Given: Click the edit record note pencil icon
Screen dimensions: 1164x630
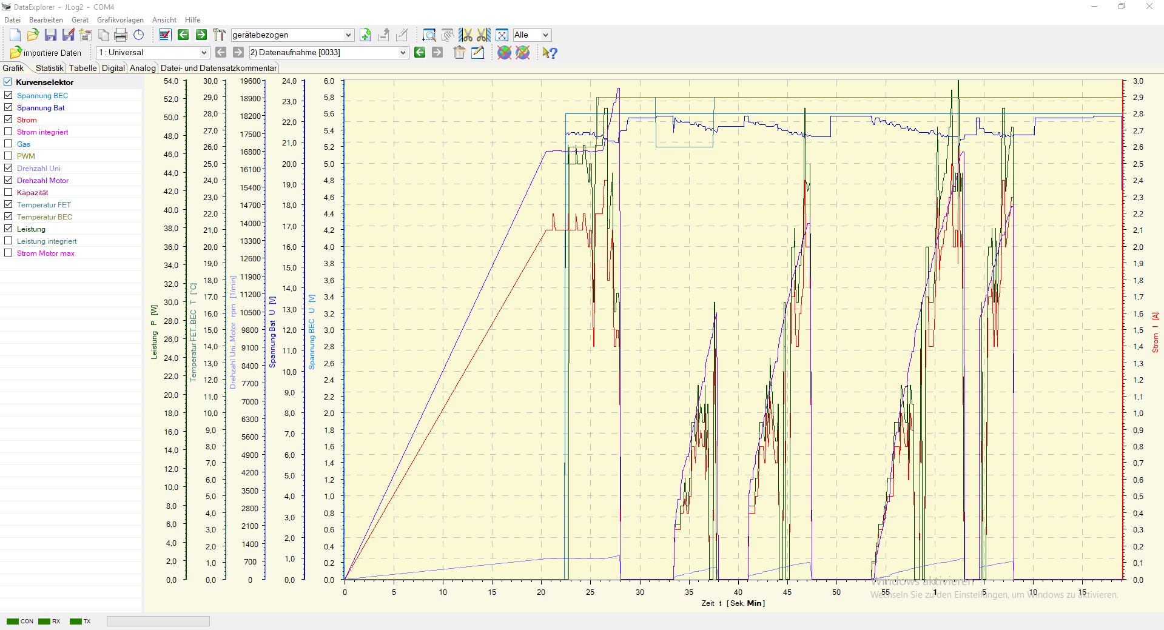Looking at the screenshot, I should [x=478, y=53].
